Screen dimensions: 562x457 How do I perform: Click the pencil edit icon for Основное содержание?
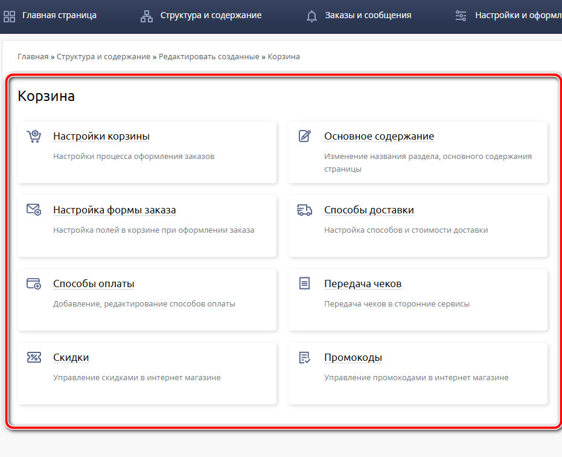305,136
